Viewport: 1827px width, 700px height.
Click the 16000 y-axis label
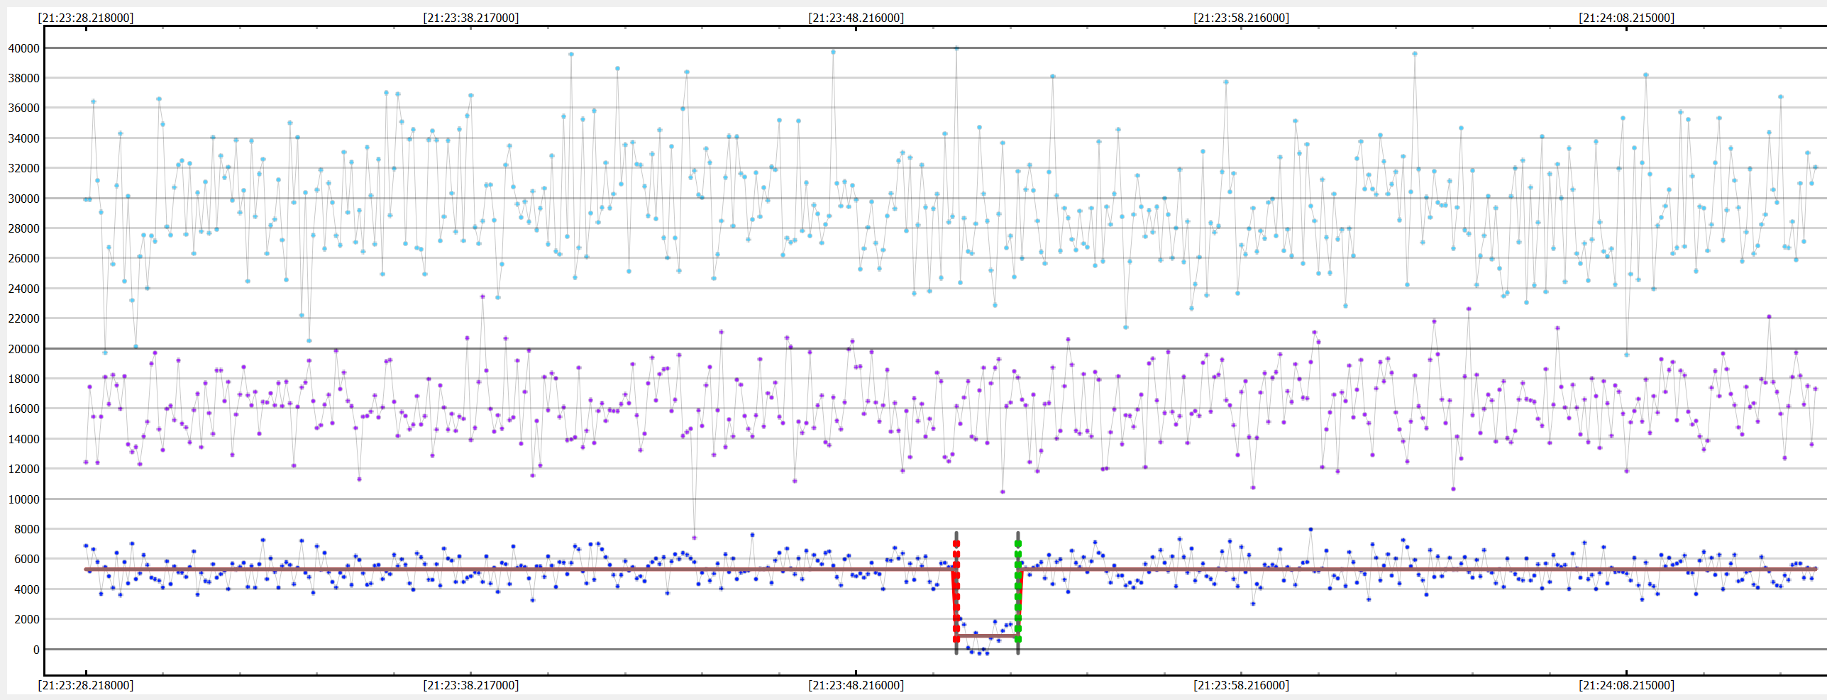pyautogui.click(x=23, y=409)
